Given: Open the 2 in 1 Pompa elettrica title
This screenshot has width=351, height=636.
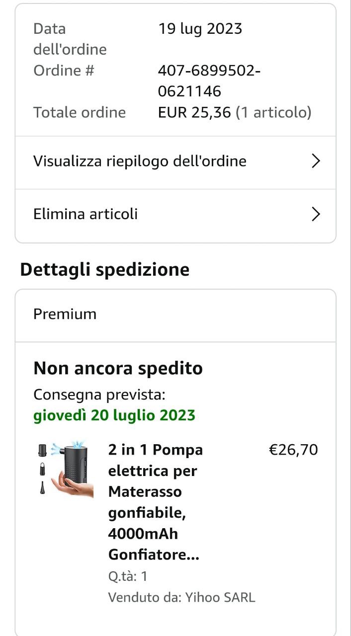Looking at the screenshot, I should coord(156,502).
